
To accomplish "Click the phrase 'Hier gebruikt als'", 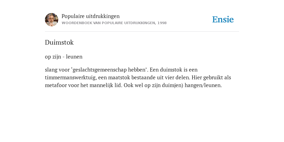I will pos(211,78).
